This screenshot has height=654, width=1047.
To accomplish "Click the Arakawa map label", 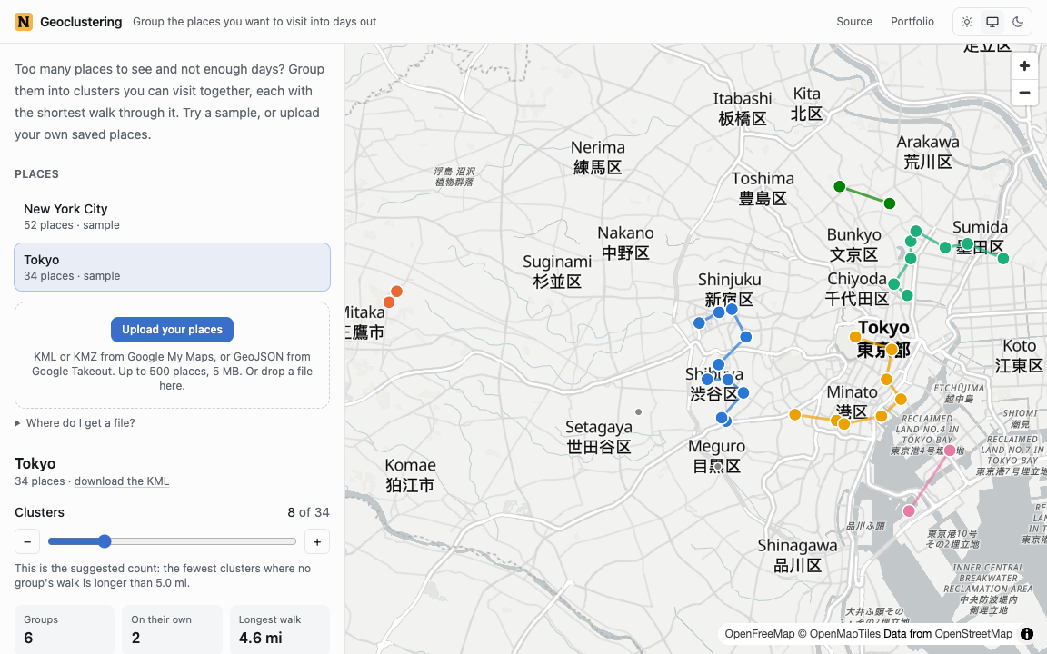I will pyautogui.click(x=927, y=152).
